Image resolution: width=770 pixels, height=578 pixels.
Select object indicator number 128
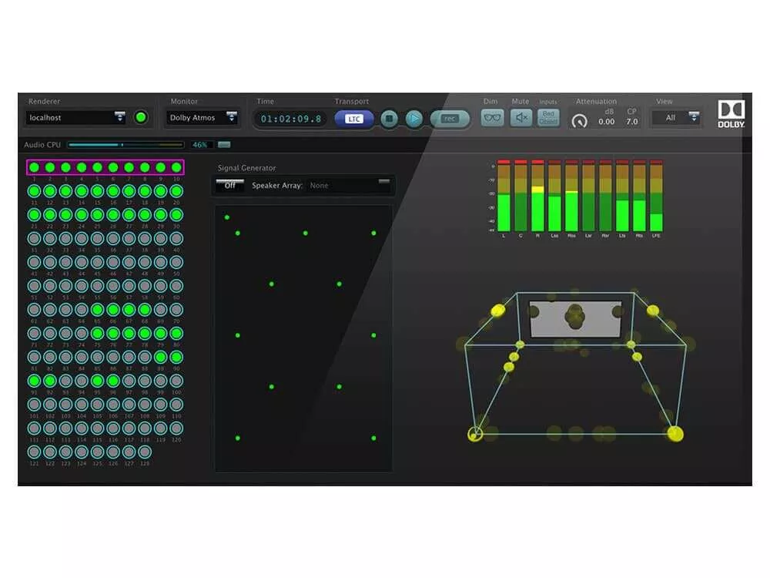click(x=145, y=452)
